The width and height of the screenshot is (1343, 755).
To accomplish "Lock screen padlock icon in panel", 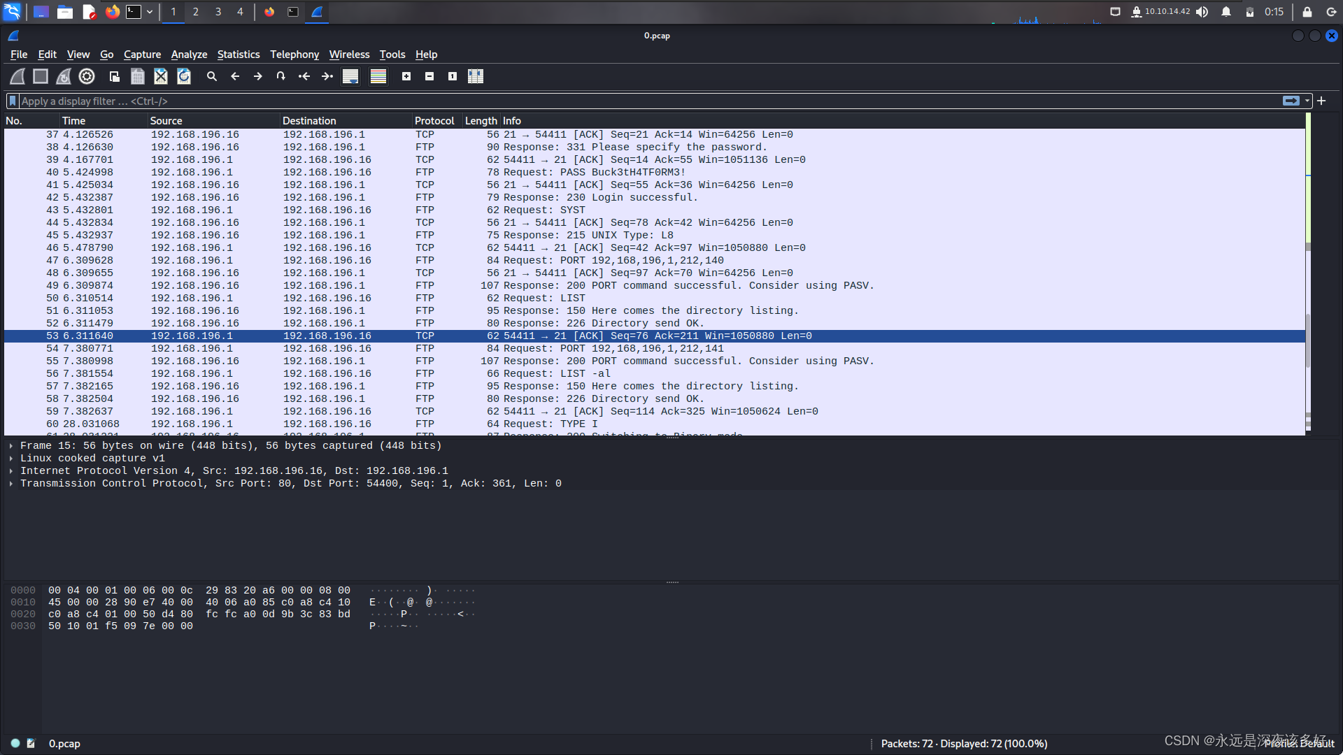I will pyautogui.click(x=1307, y=12).
